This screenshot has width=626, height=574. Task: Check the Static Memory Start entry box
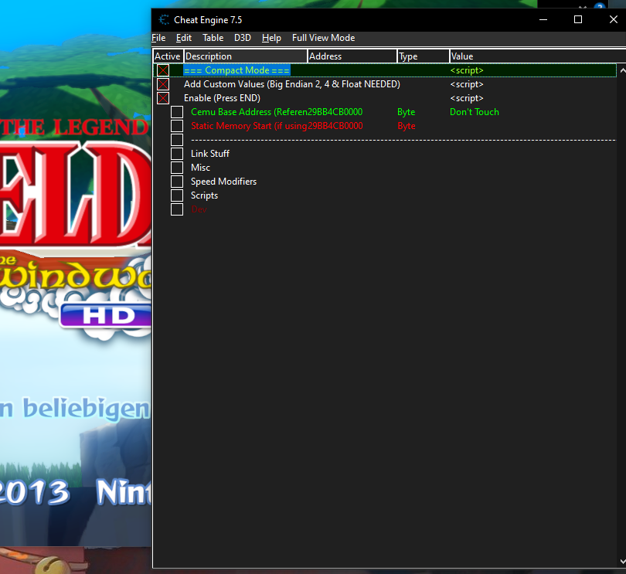tap(177, 126)
